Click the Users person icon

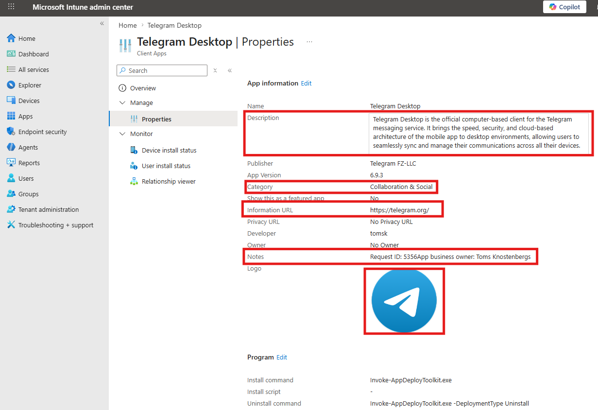11,178
